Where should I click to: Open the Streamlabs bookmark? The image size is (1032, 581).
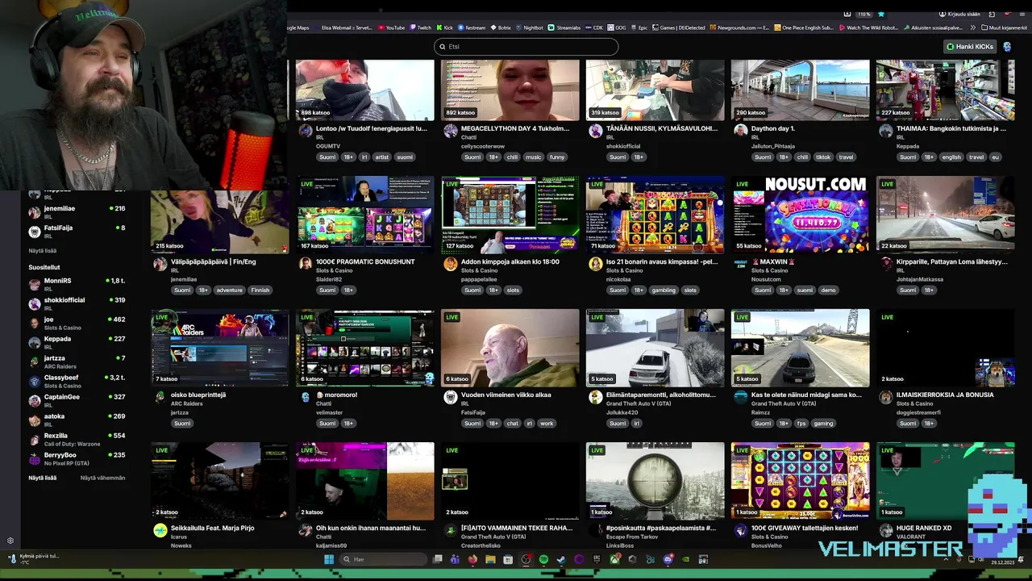564,27
